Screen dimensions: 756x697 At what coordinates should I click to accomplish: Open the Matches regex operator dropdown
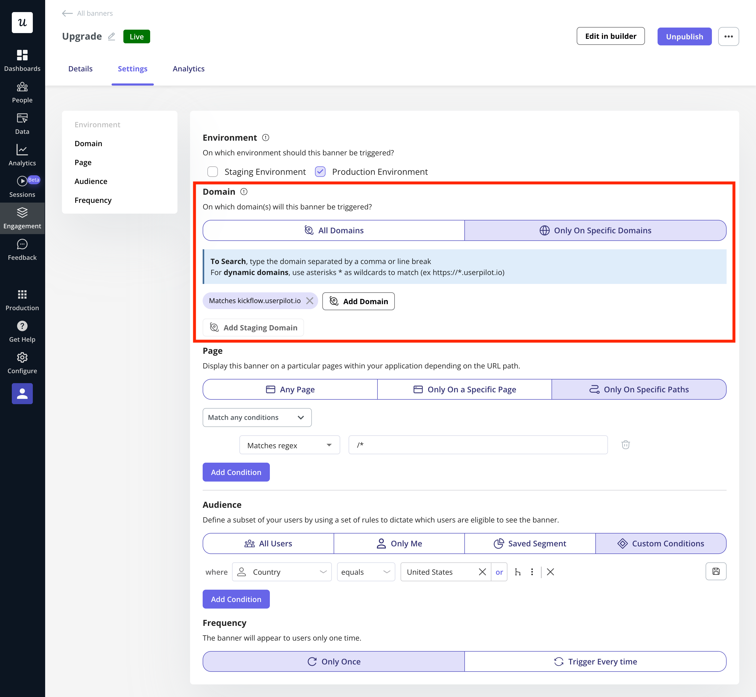pyautogui.click(x=289, y=445)
